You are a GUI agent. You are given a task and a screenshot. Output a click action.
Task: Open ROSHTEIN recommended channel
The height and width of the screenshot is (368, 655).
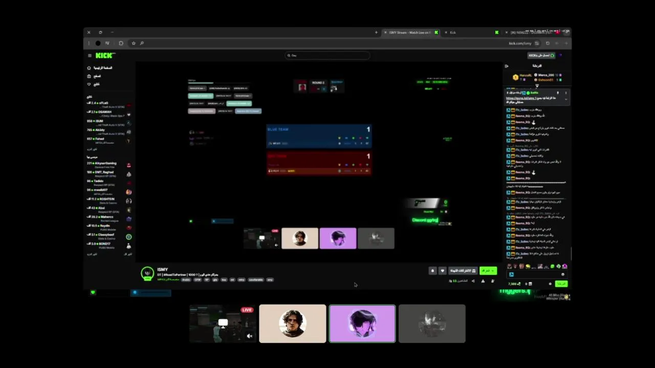coord(108,200)
